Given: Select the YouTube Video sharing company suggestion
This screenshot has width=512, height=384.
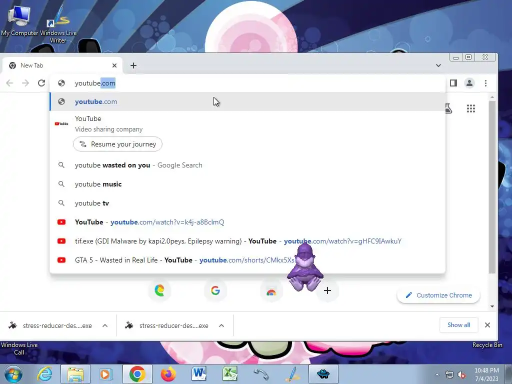Looking at the screenshot, I should 247,124.
